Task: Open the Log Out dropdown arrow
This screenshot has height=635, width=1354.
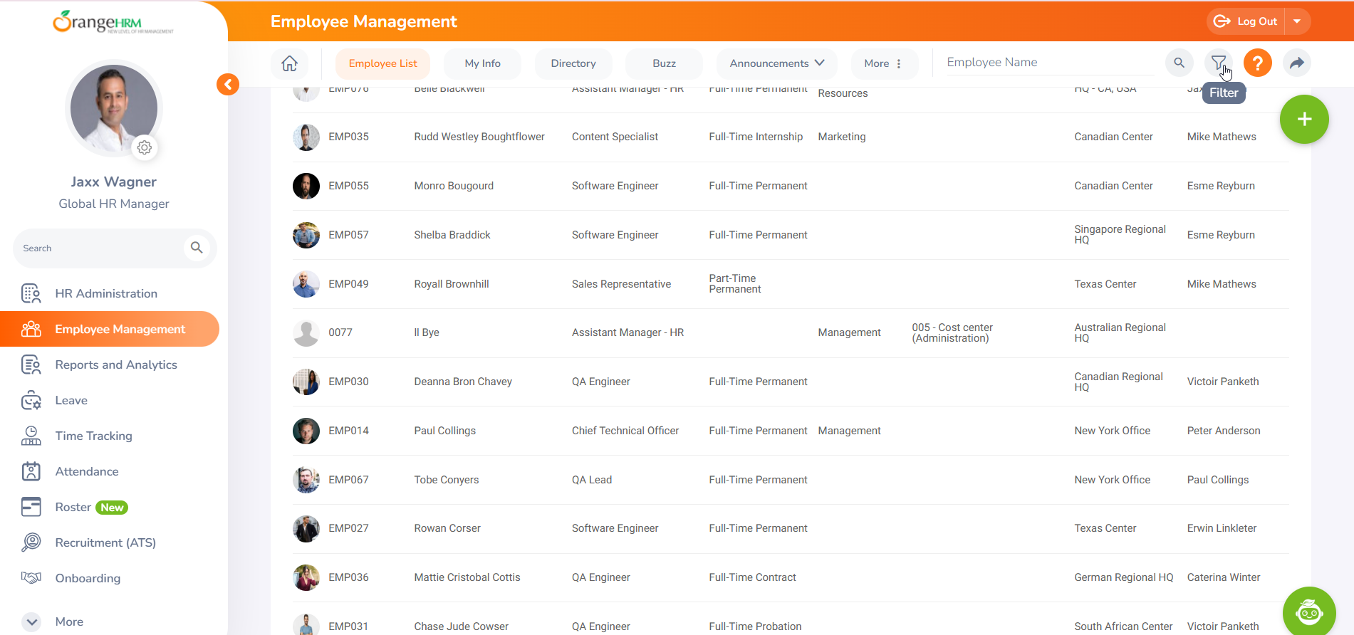Action: tap(1297, 21)
